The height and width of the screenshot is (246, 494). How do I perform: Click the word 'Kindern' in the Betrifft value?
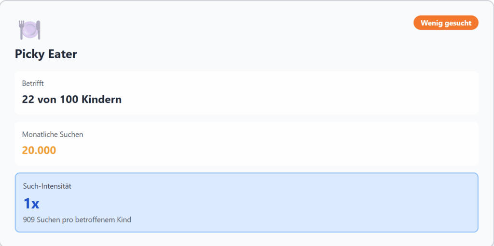pyautogui.click(x=103, y=100)
